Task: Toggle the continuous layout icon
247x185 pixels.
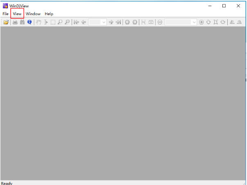Action: 143,22
